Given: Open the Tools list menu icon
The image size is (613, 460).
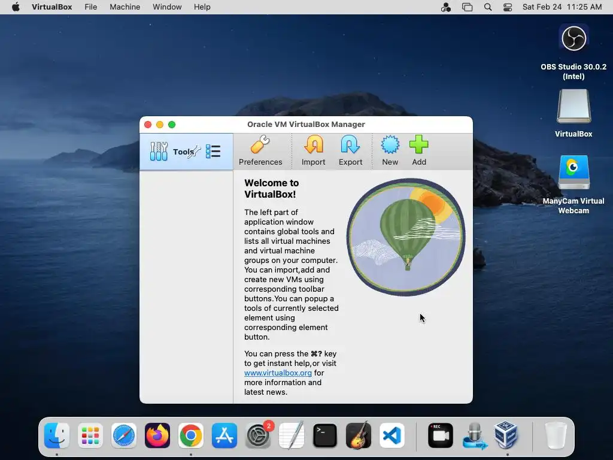Looking at the screenshot, I should (x=213, y=152).
